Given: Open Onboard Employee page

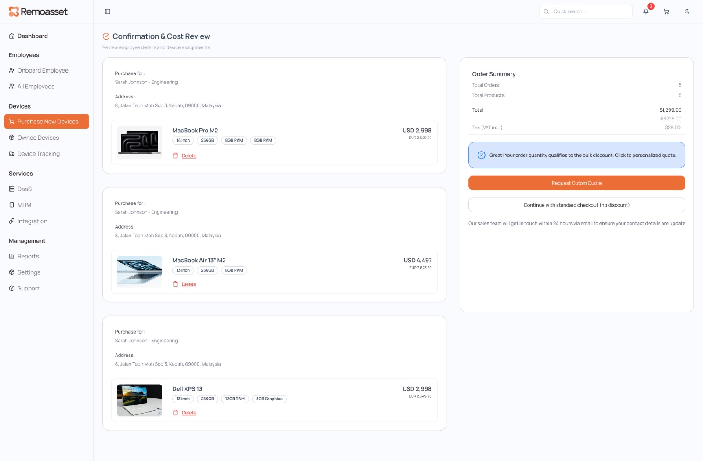Looking at the screenshot, I should pos(43,70).
